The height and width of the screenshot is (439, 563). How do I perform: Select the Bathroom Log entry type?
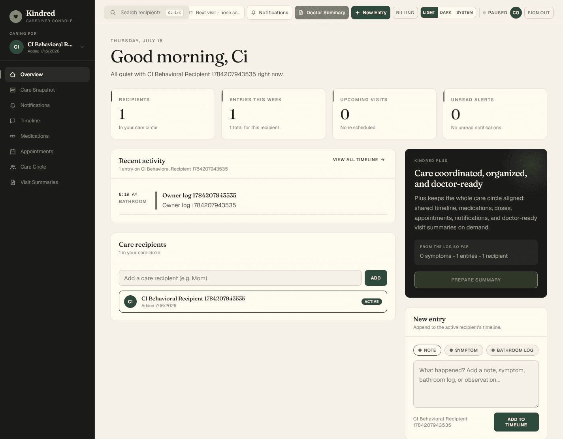(512, 350)
